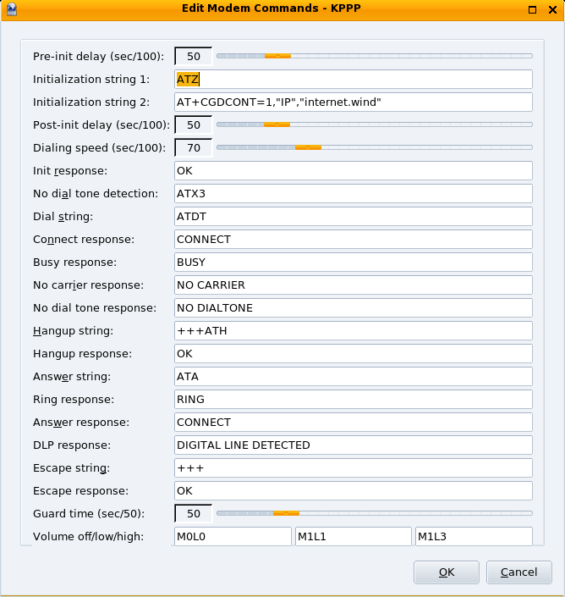Click the Hangup string field
Viewport: 565px width, 597px height.
[354, 330]
